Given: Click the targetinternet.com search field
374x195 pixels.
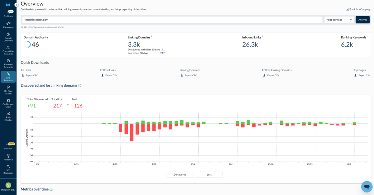Looking at the screenshot, I should tap(172, 20).
